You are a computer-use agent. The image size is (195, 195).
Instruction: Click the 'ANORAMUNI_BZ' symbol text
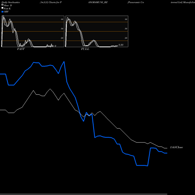click(x=98, y=2)
